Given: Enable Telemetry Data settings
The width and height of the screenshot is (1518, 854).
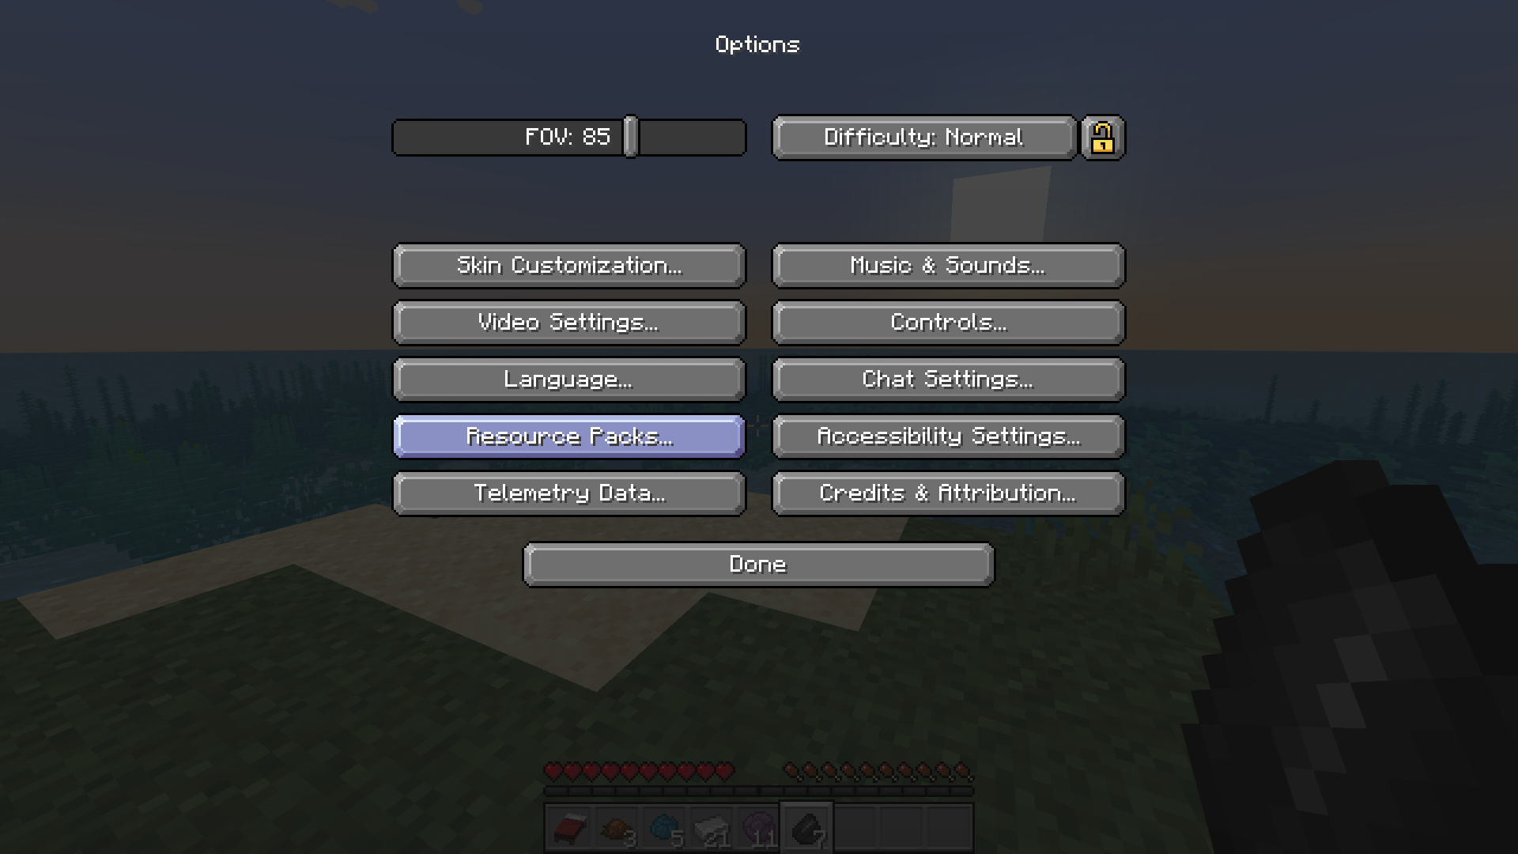Looking at the screenshot, I should (x=568, y=492).
